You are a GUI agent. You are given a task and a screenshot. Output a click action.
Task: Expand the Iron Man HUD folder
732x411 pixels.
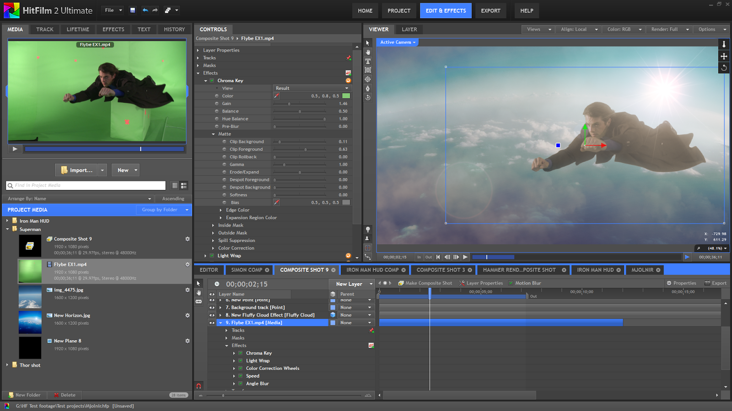click(7, 221)
